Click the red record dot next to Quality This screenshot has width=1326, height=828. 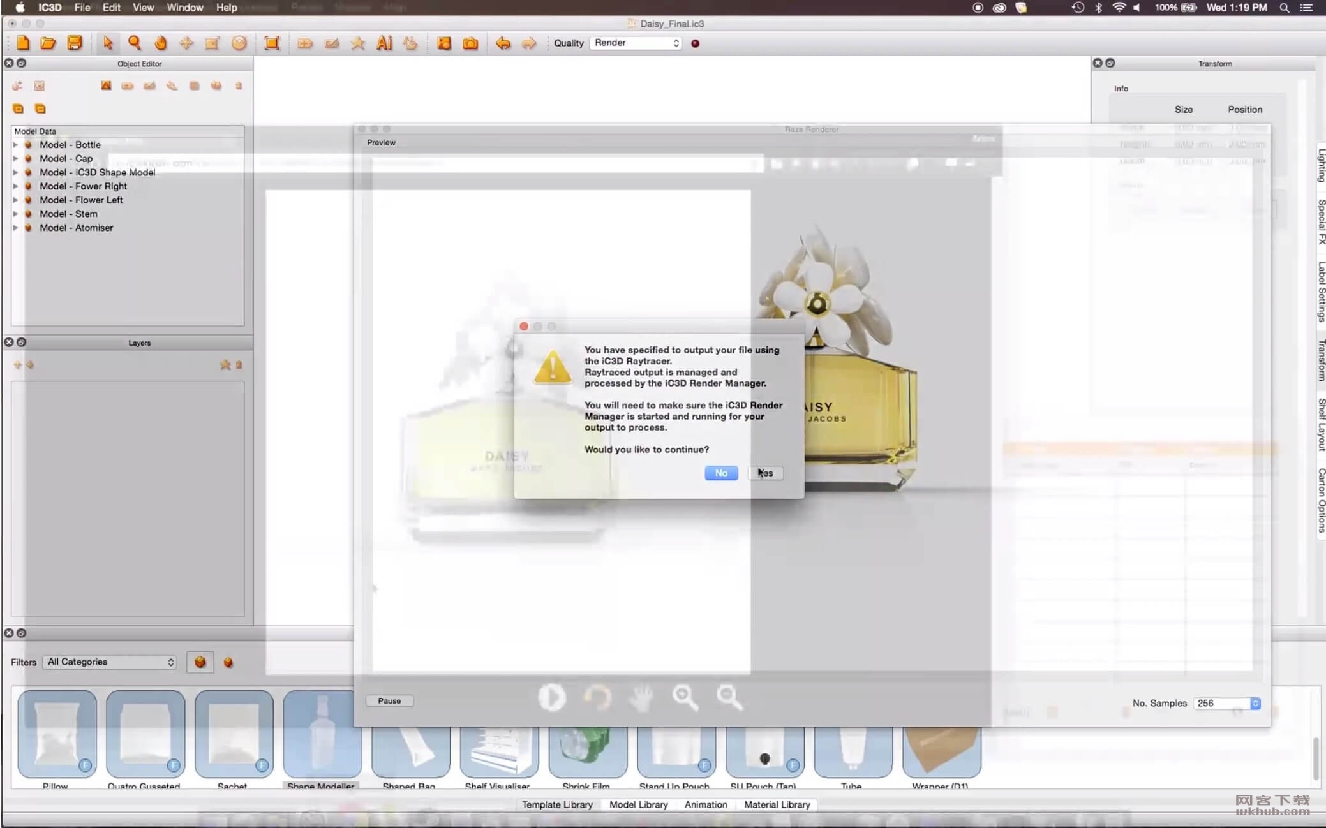(x=696, y=43)
